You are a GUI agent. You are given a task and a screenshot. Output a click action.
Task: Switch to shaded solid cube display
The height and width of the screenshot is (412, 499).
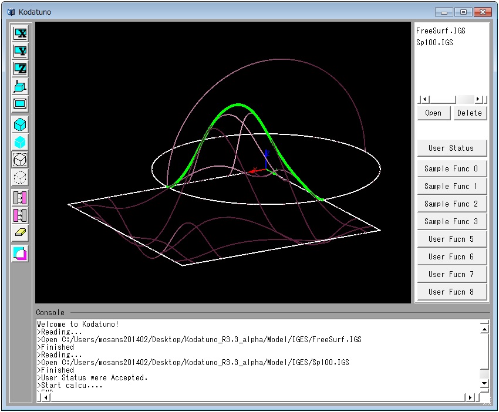[x=20, y=142]
